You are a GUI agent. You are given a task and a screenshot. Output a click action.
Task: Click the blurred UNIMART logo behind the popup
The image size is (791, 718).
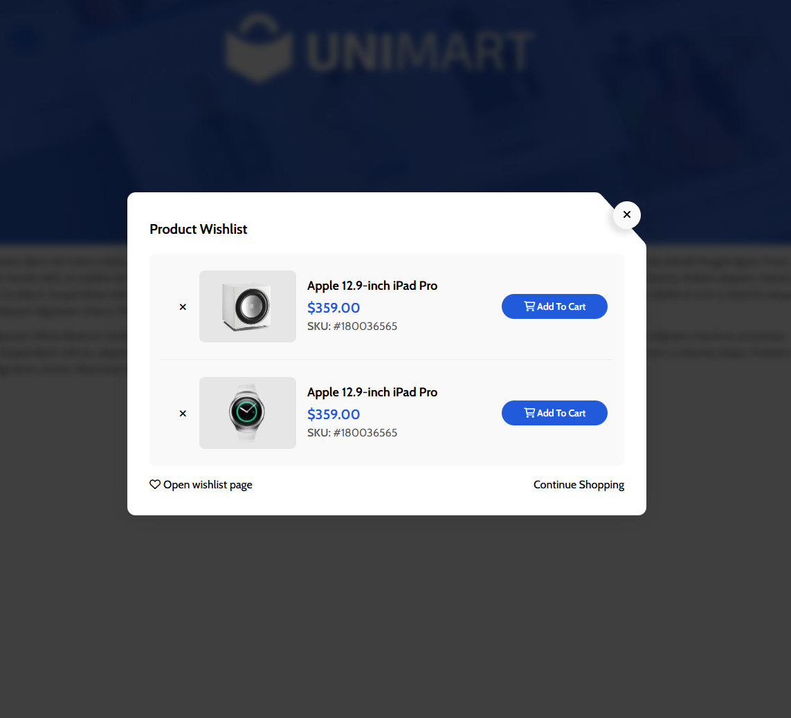pos(379,48)
